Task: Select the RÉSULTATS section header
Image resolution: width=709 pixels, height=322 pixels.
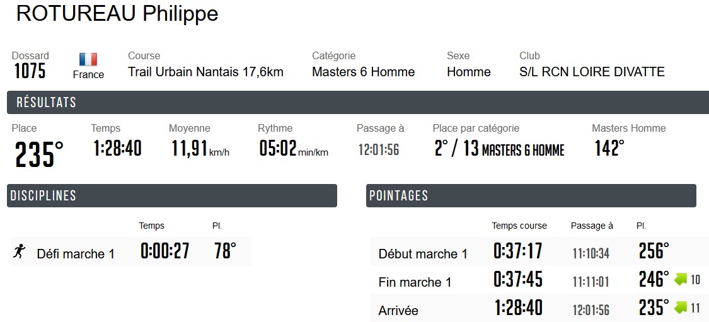Action: point(357,103)
